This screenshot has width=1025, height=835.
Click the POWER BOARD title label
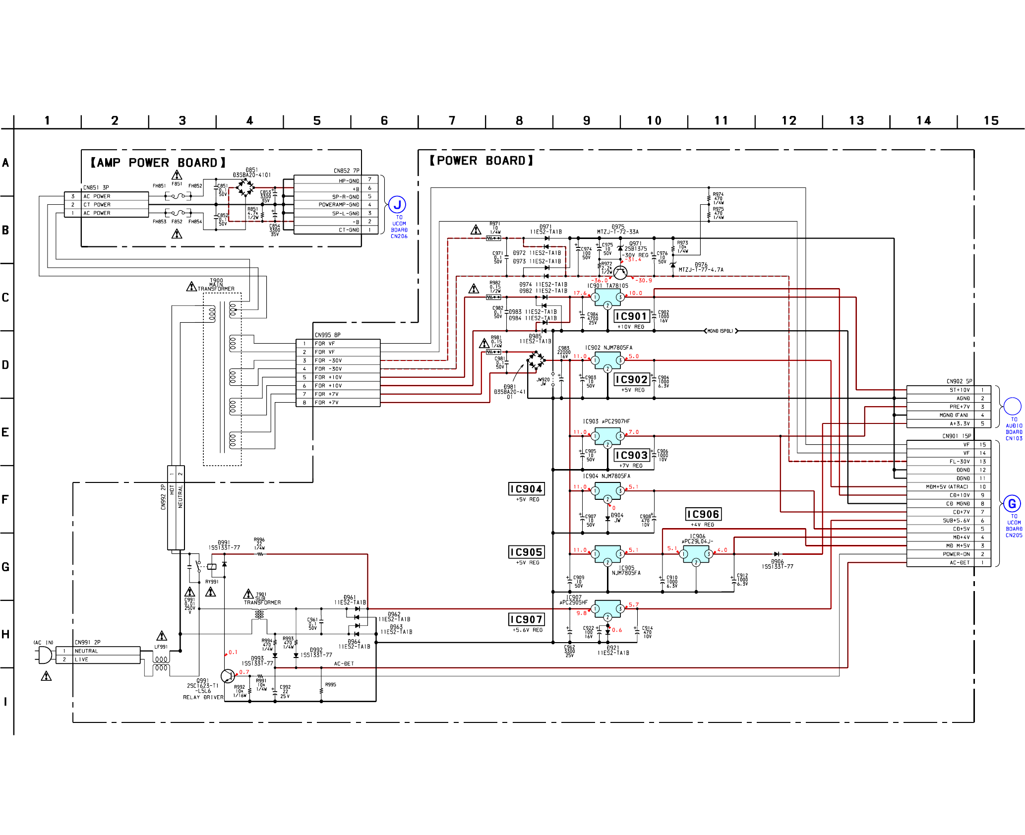pyautogui.click(x=481, y=161)
